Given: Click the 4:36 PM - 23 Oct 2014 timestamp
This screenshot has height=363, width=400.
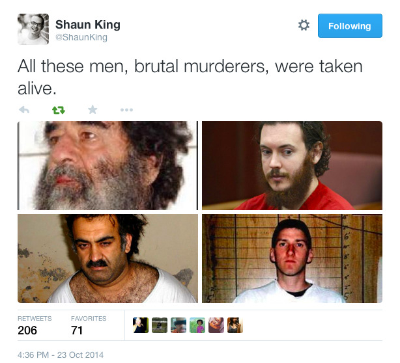Looking at the screenshot, I should pyautogui.click(x=61, y=355).
